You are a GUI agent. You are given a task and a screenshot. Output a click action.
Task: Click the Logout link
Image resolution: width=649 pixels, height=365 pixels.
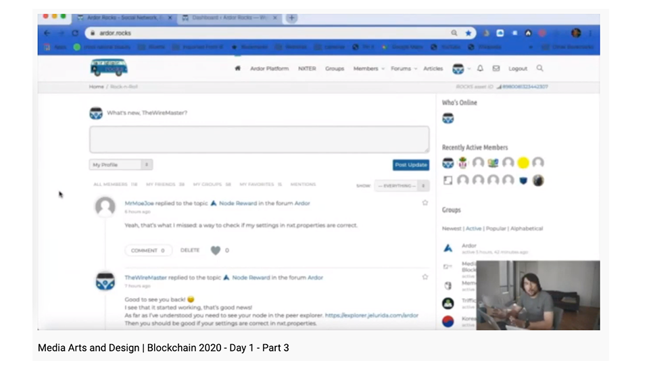pos(518,69)
